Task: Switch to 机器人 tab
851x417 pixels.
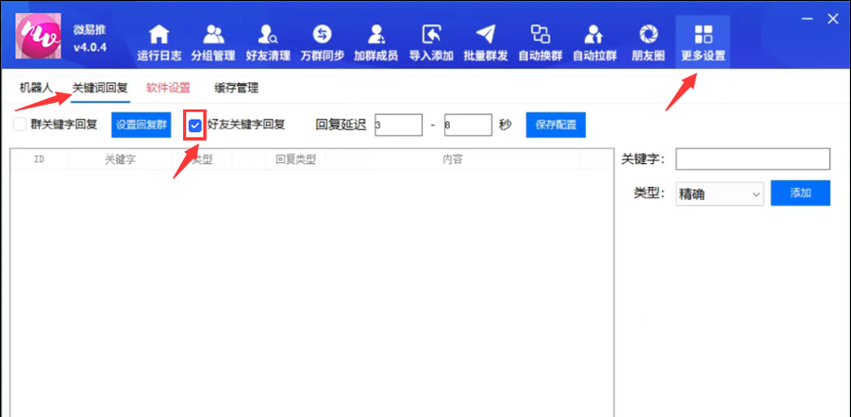Action: coord(36,88)
